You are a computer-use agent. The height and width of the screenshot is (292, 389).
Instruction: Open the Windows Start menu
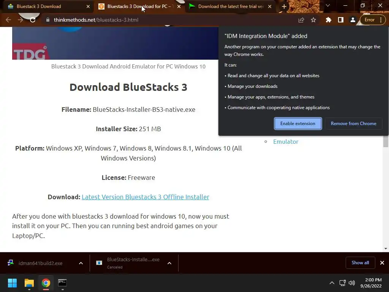point(13,283)
